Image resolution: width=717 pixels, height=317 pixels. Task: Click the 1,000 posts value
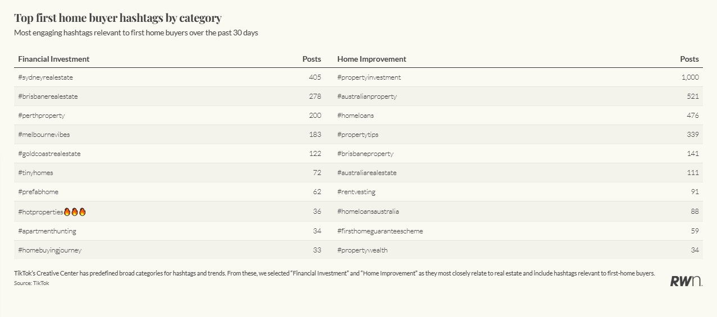(690, 77)
